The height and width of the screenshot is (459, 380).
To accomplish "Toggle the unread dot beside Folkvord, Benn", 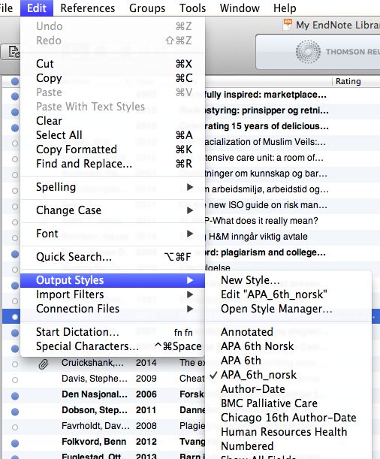I will pos(15,443).
